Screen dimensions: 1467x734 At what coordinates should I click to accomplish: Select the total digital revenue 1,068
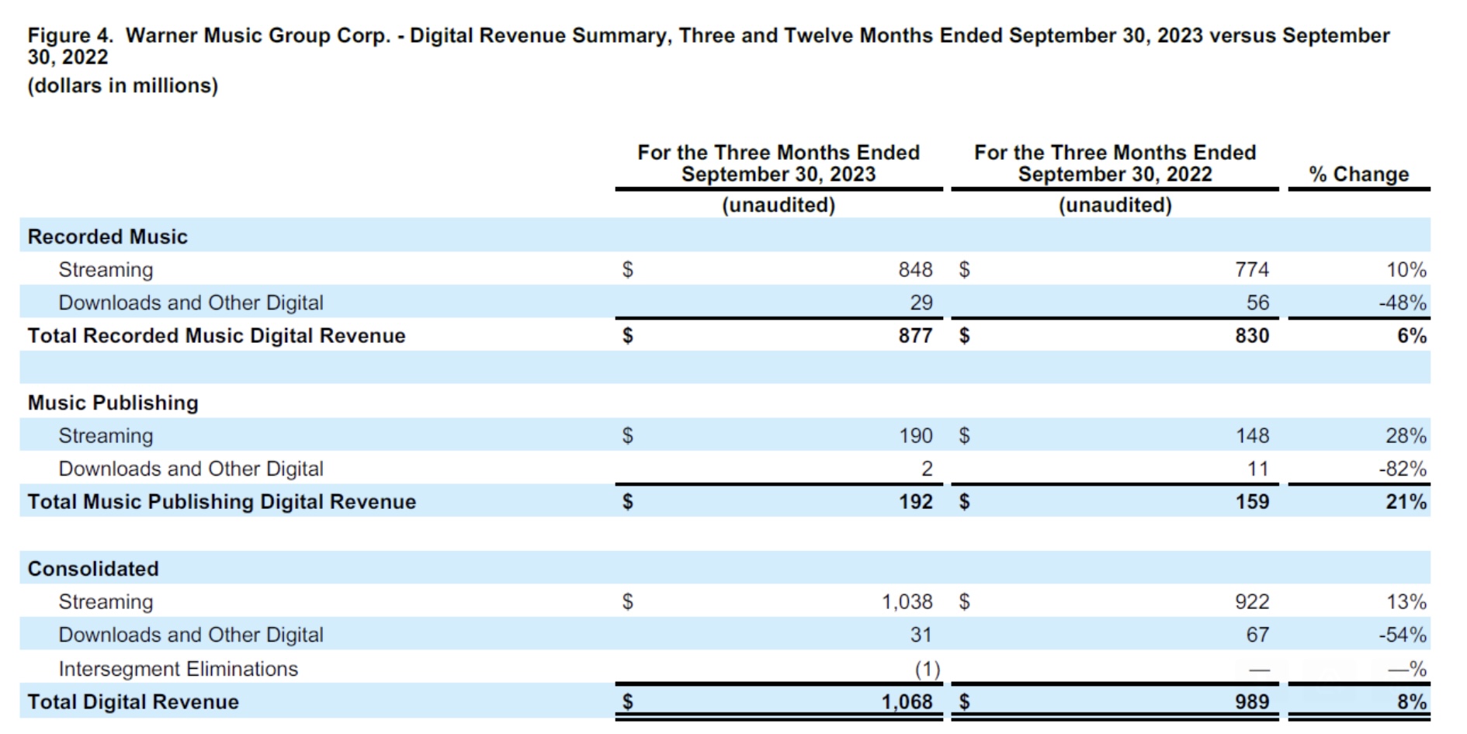[907, 702]
